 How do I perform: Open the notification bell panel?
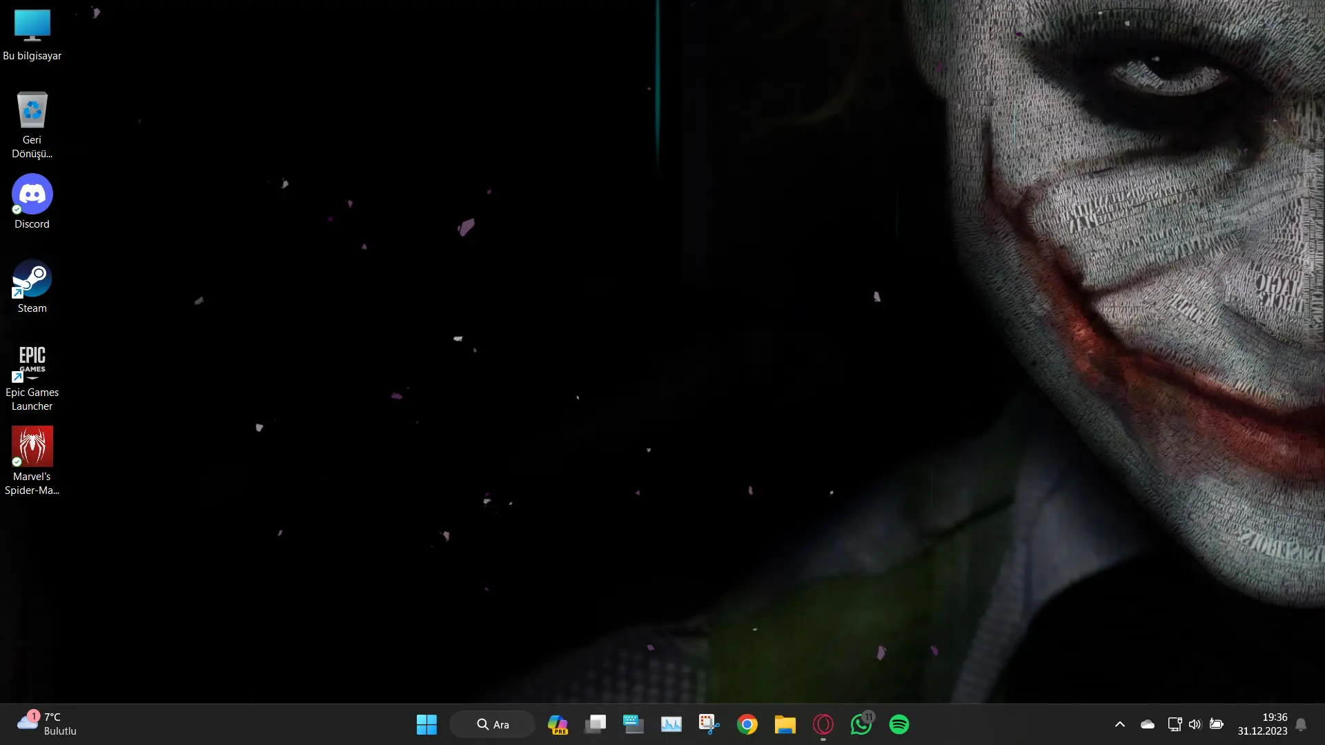point(1301,724)
